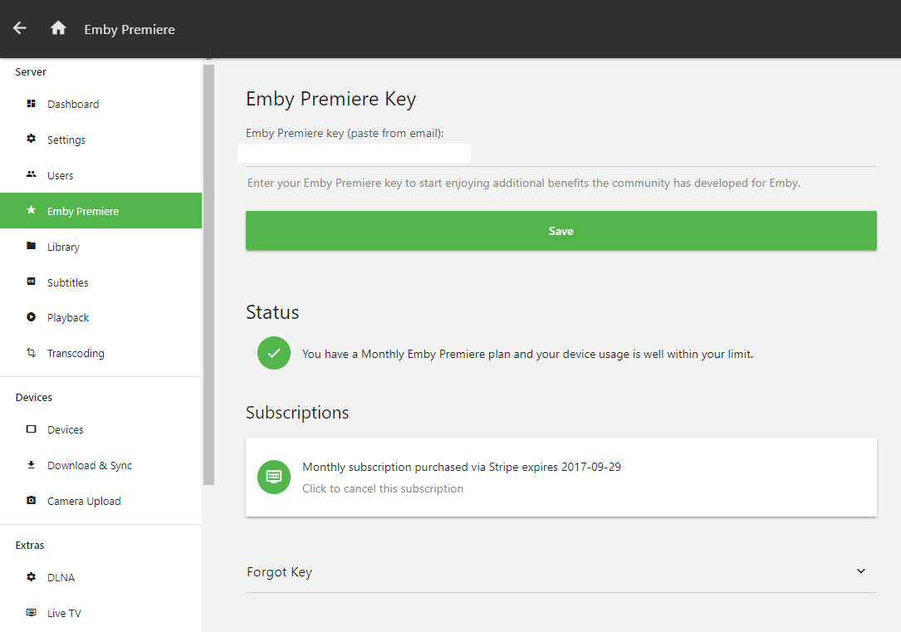901x632 pixels.
Task: Click the Settings gear icon in sidebar
Action: pos(31,139)
